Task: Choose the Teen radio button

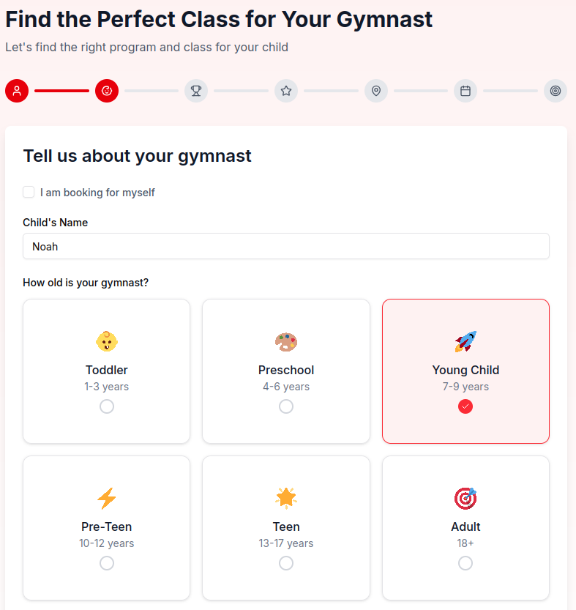Action: pos(286,562)
